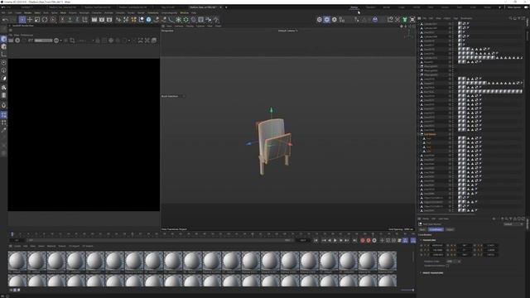Click the render region icon in Redshift RenderView
Screen dimensions: 530x298
point(72,41)
